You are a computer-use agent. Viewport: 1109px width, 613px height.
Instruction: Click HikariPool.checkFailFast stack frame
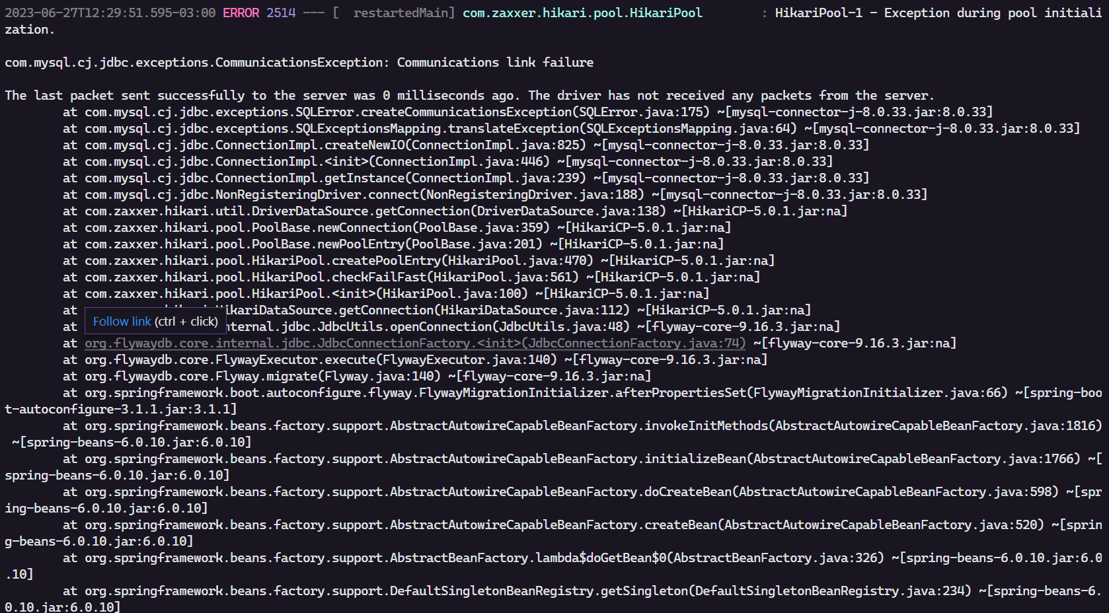[412, 277]
